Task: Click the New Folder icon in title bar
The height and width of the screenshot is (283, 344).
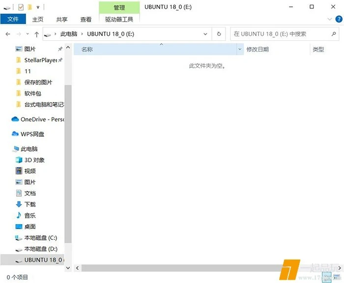Action: 29,7
